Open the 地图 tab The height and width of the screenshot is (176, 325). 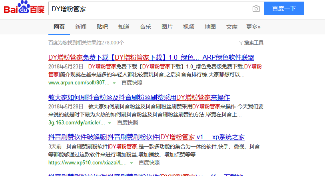click(x=210, y=27)
